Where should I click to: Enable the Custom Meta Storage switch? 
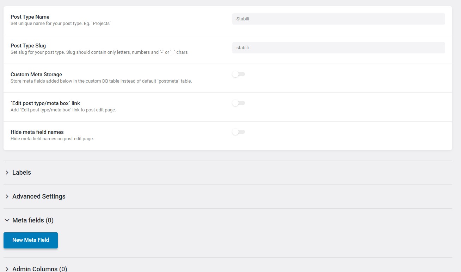pos(238,75)
